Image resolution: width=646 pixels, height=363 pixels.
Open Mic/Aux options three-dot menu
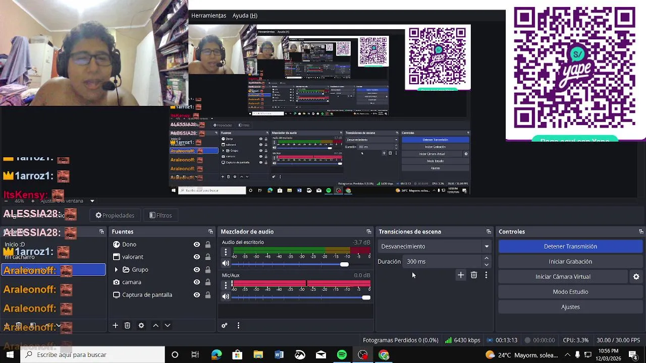[226, 285]
